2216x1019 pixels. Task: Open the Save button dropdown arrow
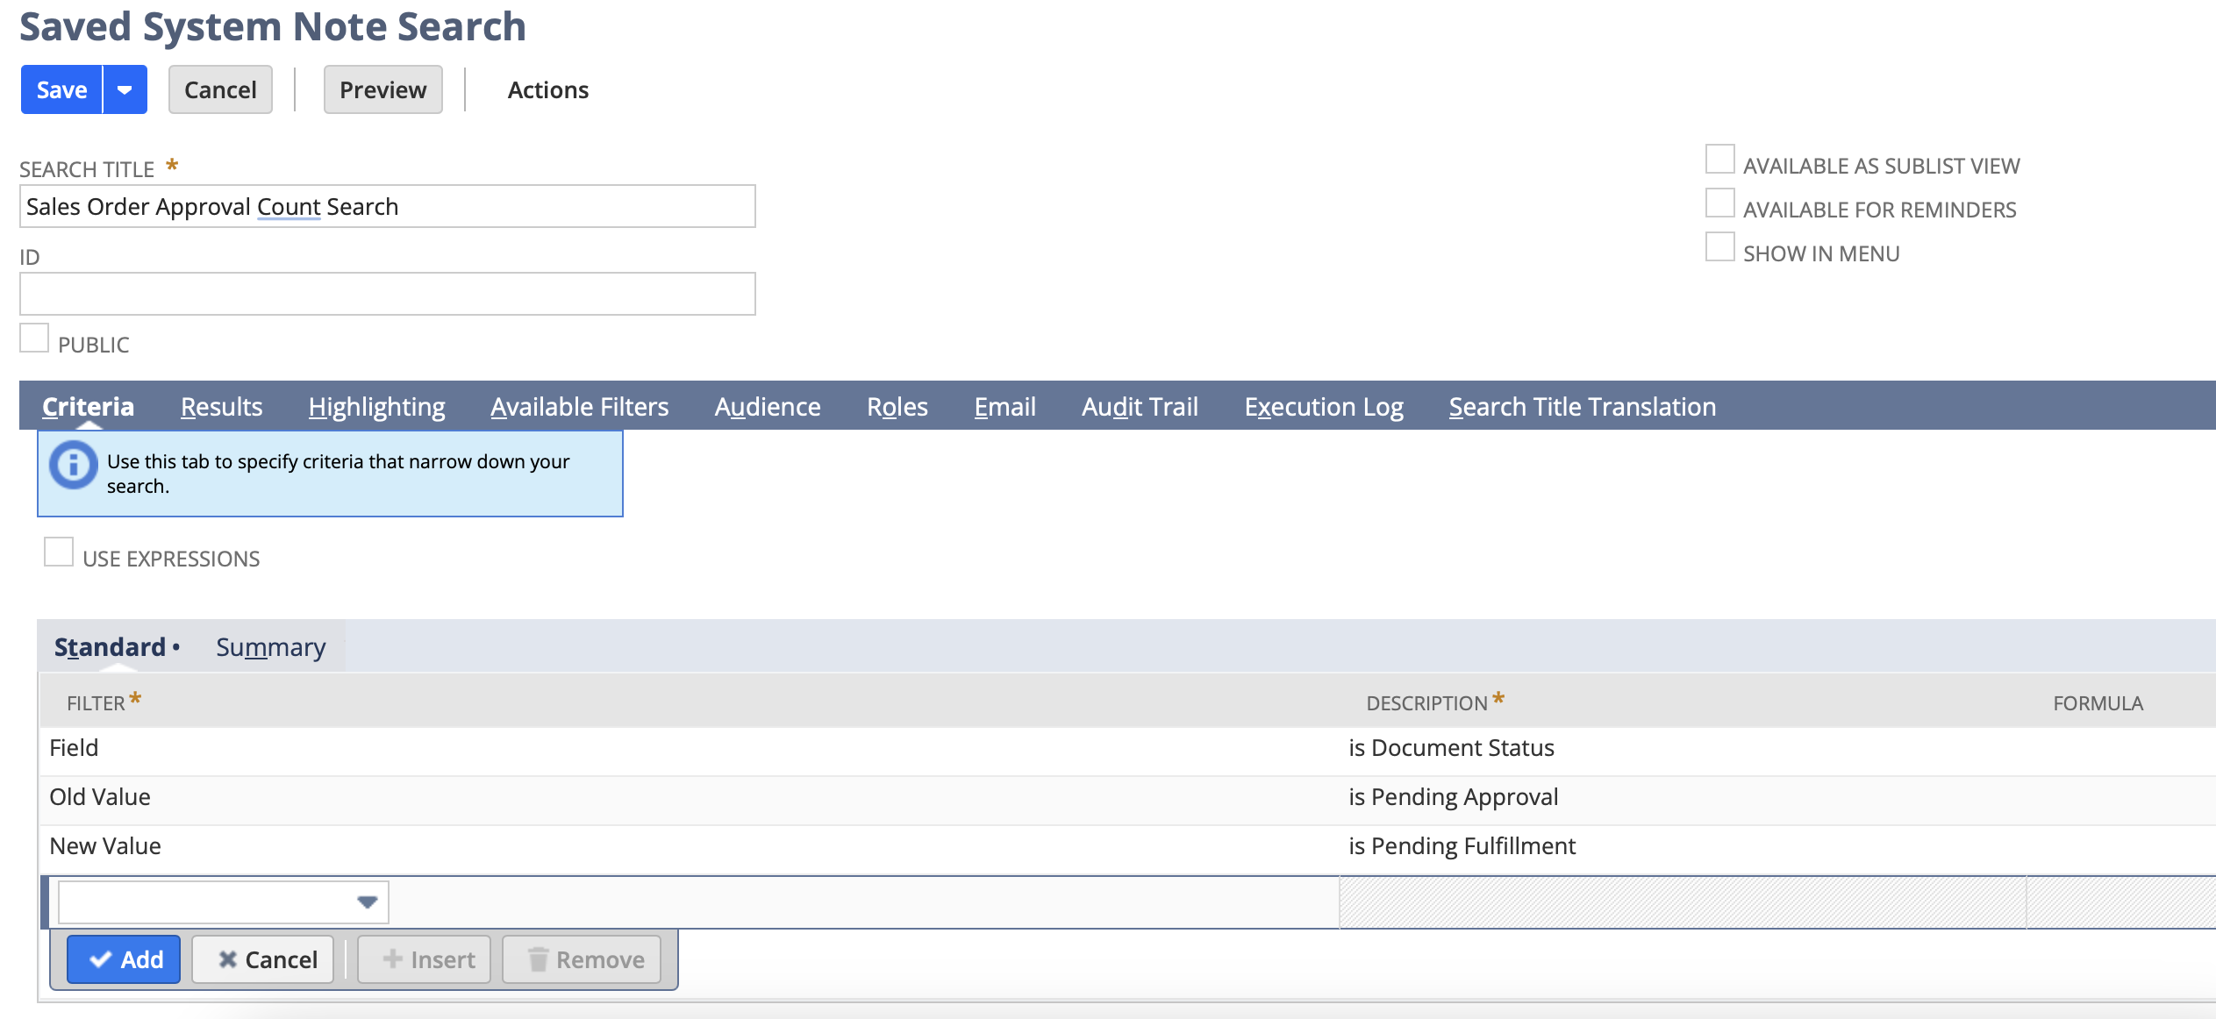125,89
